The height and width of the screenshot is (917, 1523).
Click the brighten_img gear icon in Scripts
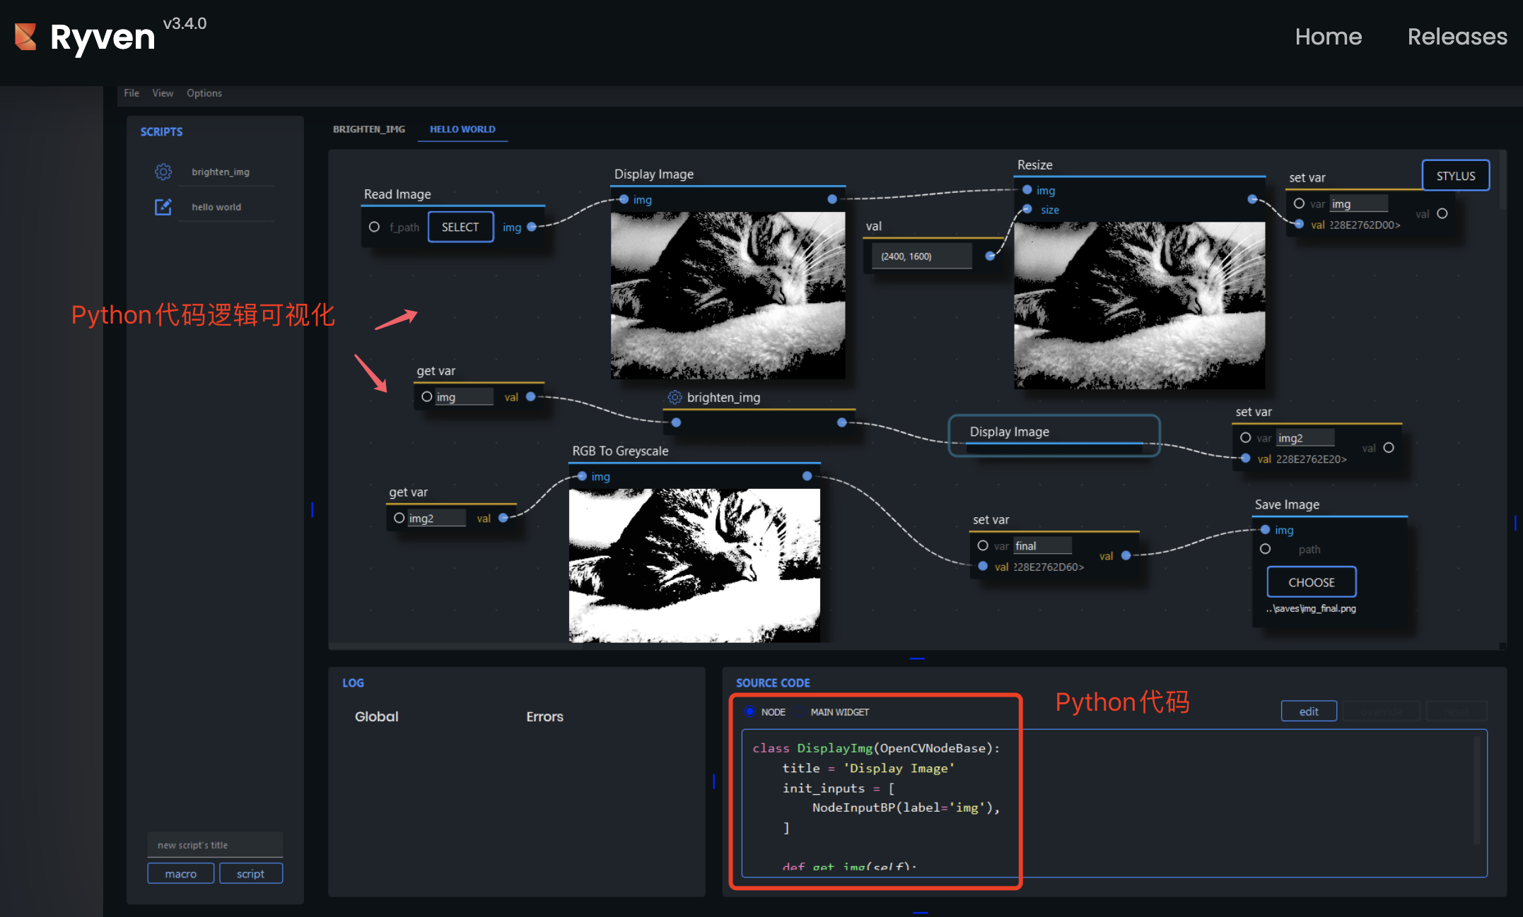[x=163, y=172]
